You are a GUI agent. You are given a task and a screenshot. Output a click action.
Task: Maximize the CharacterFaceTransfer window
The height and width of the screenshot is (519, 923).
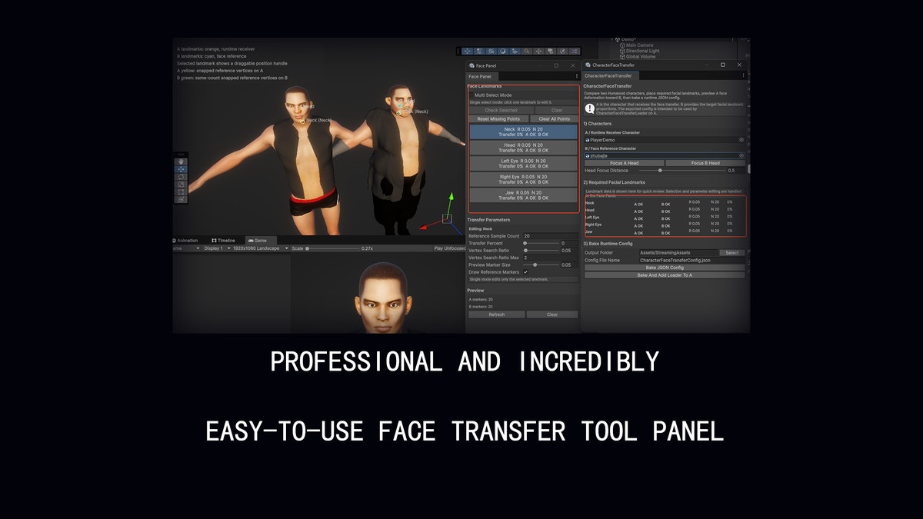[x=722, y=65]
